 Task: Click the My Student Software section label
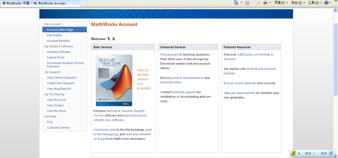[x=59, y=46]
